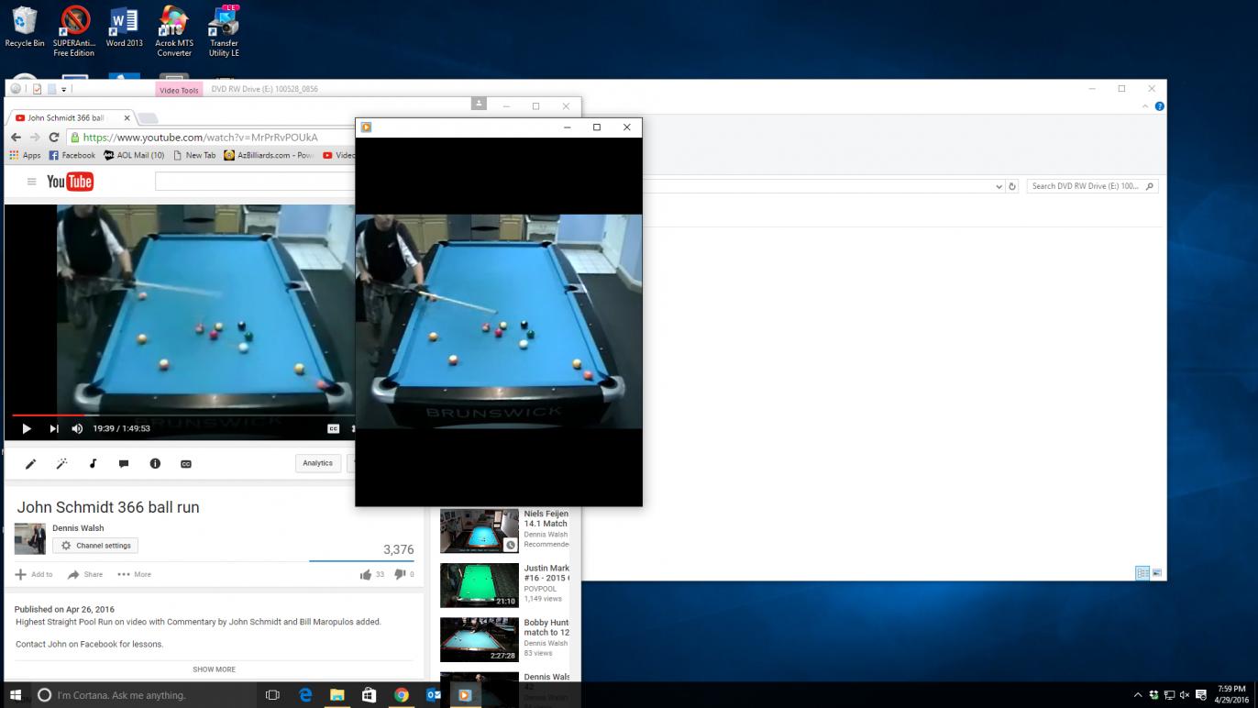Image resolution: width=1258 pixels, height=708 pixels.
Task: Open the Cards info icon
Action: coord(155,464)
